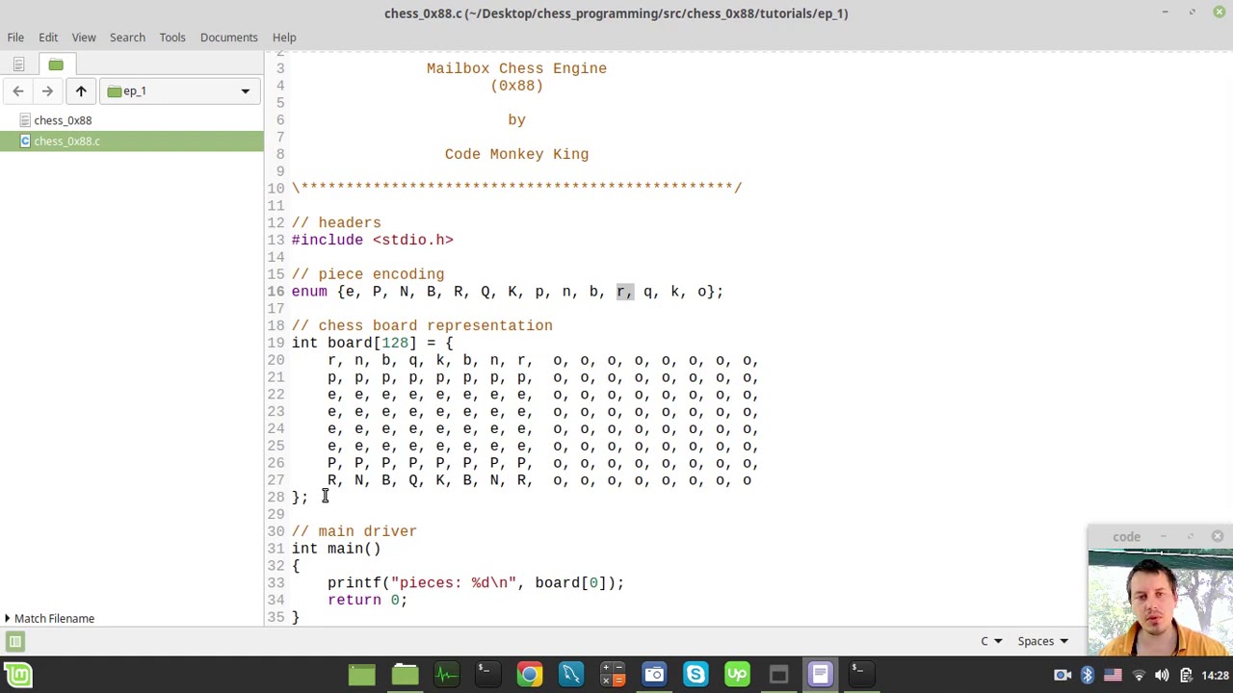This screenshot has height=693, width=1233.
Task: Open the Search menu
Action: 127,37
